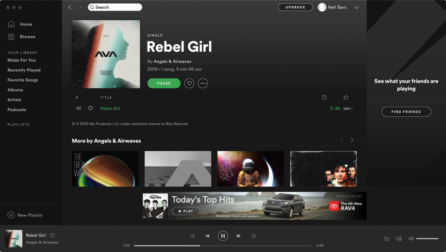Click now playing album thumbnail
Viewport: 446px width, 252px height.
coord(13,239)
